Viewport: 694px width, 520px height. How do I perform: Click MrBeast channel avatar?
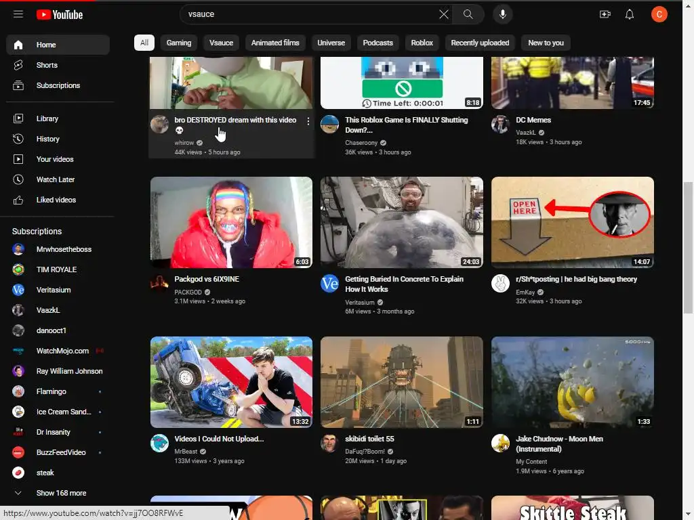coord(159,443)
